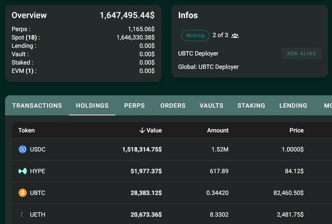Click the Perps value 1,165.06$
Screen dimensions: 332x224
(x=141, y=29)
